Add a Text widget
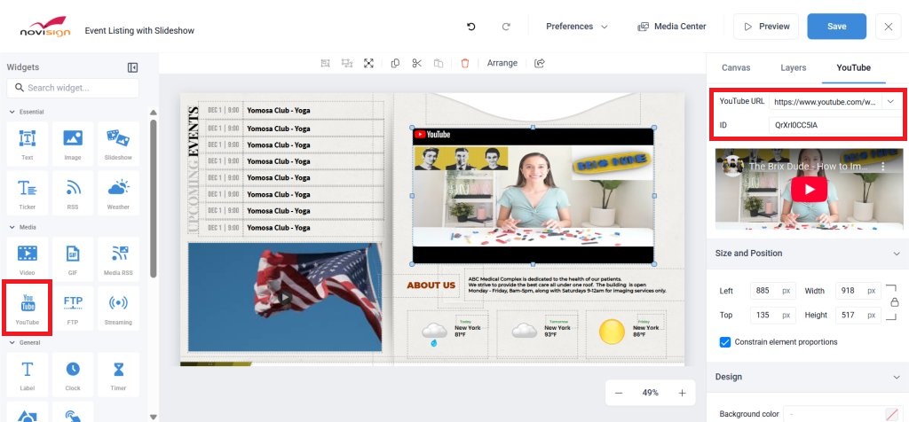The width and height of the screenshot is (909, 422). 28,145
